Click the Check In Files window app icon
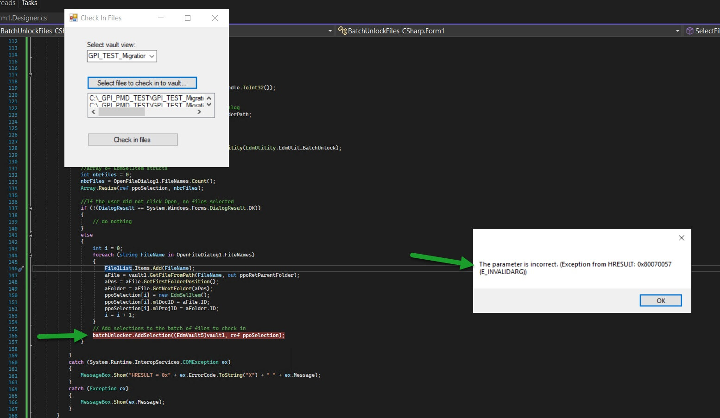 tap(74, 18)
